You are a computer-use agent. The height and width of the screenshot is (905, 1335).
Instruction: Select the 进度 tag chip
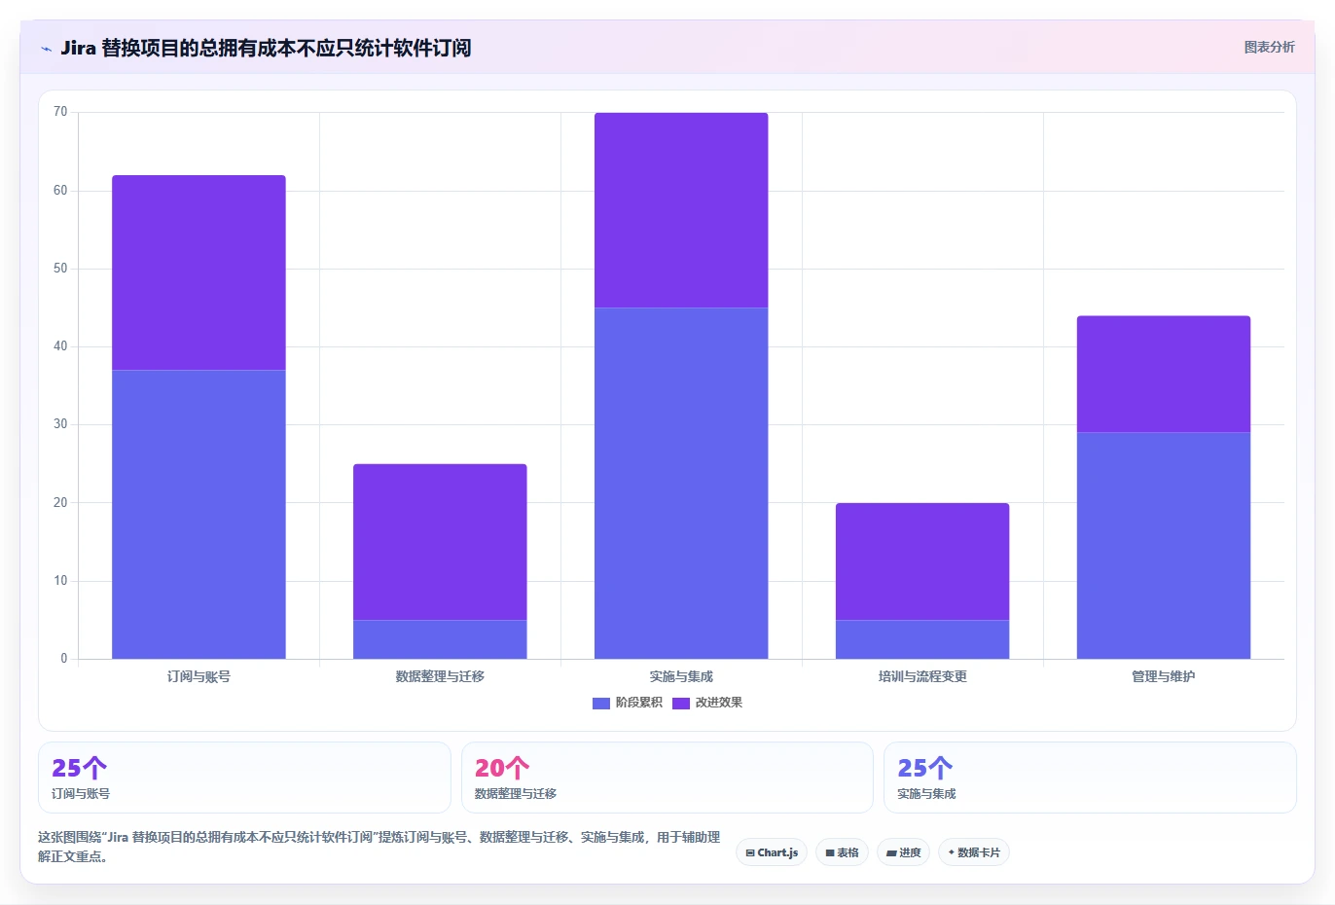(904, 852)
